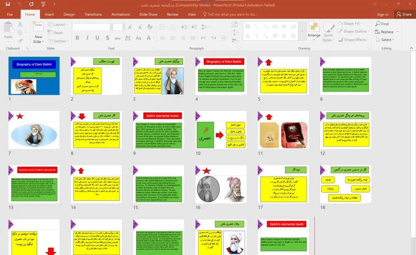
Task: Click the Sign in link
Action: pyautogui.click(x=382, y=14)
